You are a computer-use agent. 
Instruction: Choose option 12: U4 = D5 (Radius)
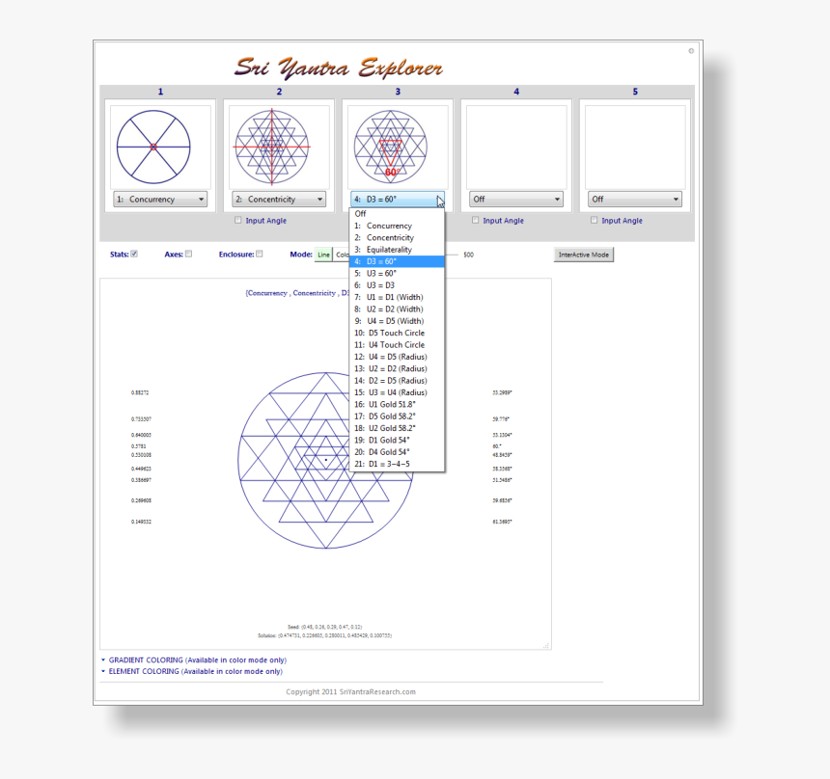397,357
